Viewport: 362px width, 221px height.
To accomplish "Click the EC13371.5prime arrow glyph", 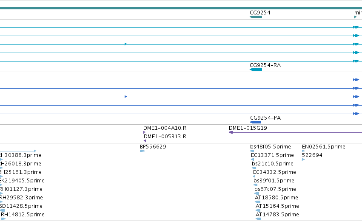I will click(x=252, y=159).
